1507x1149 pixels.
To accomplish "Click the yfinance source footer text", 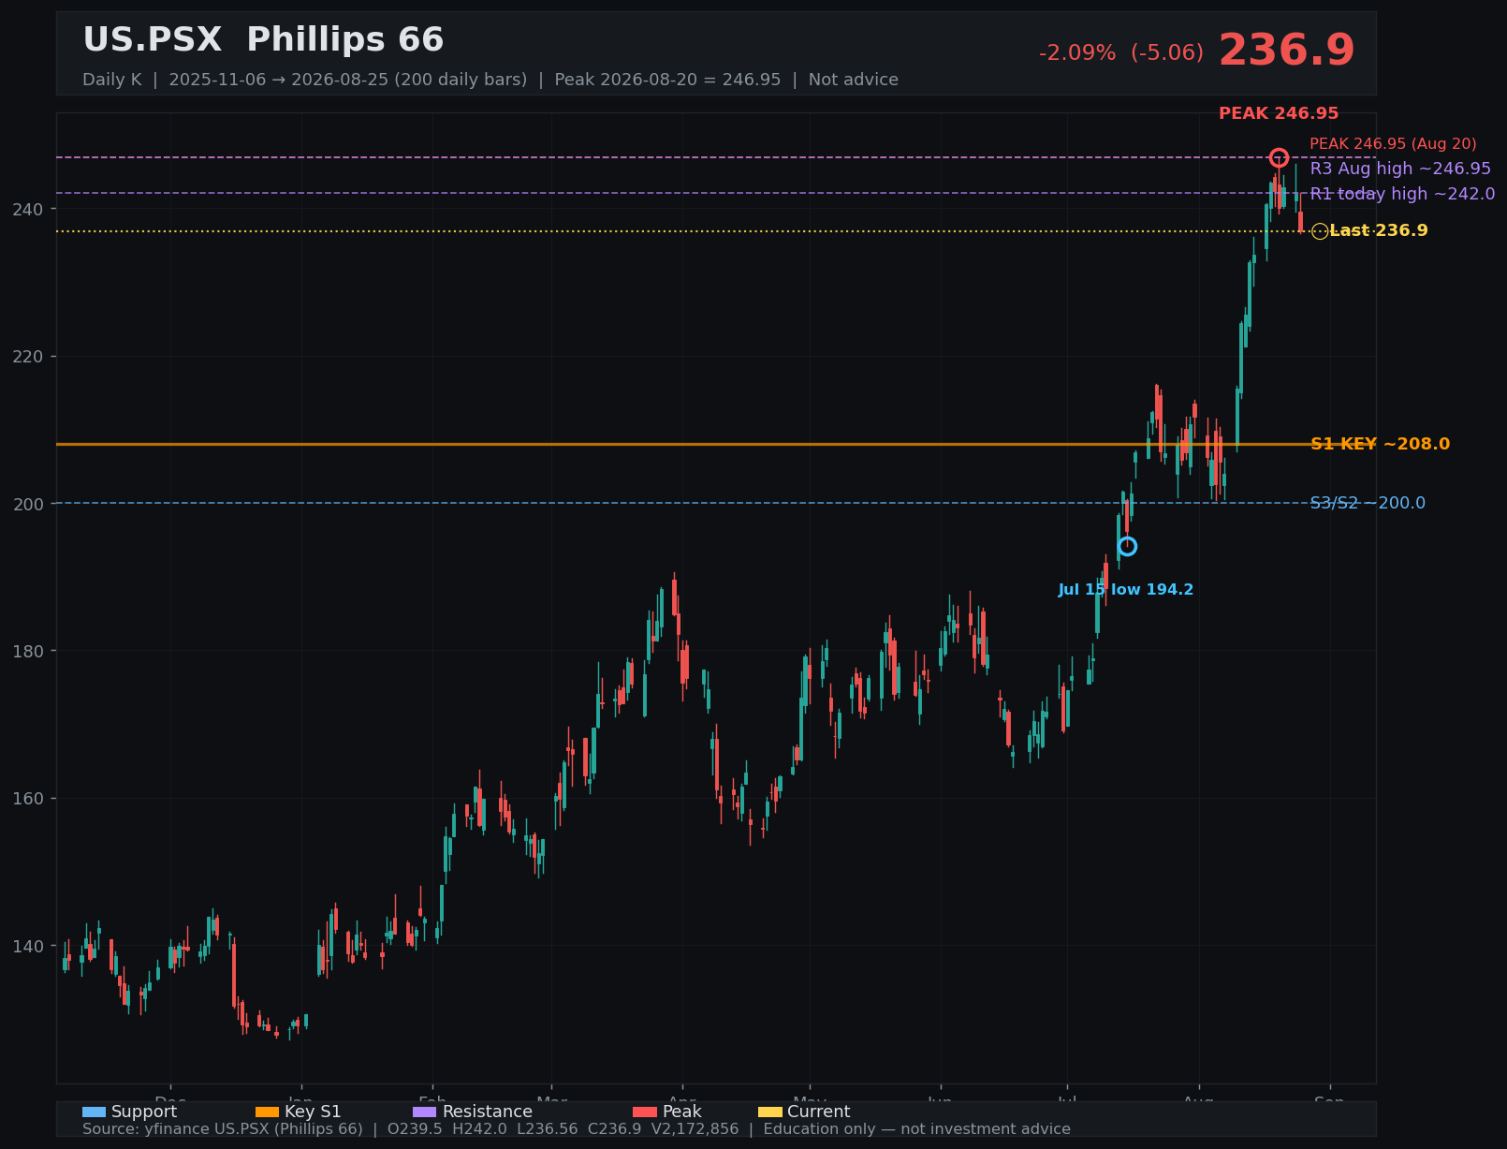I will pos(577,1129).
